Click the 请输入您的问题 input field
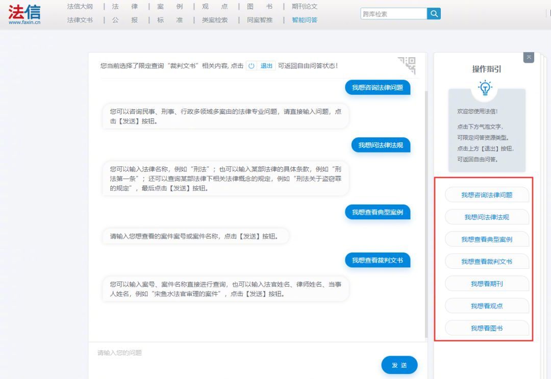The width and height of the screenshot is (551, 379). click(x=204, y=352)
